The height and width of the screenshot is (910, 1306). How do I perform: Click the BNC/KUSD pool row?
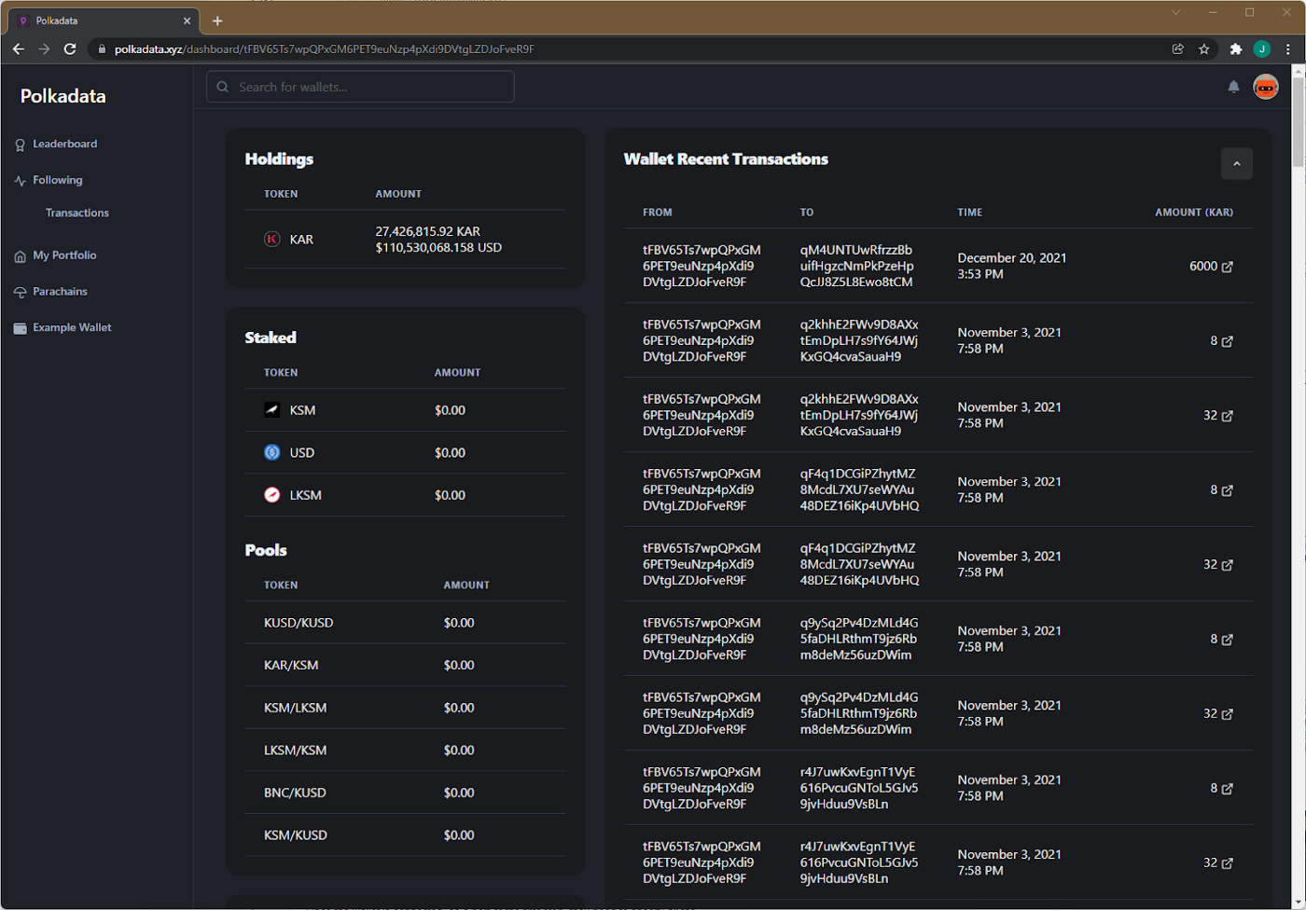pyautogui.click(x=405, y=793)
